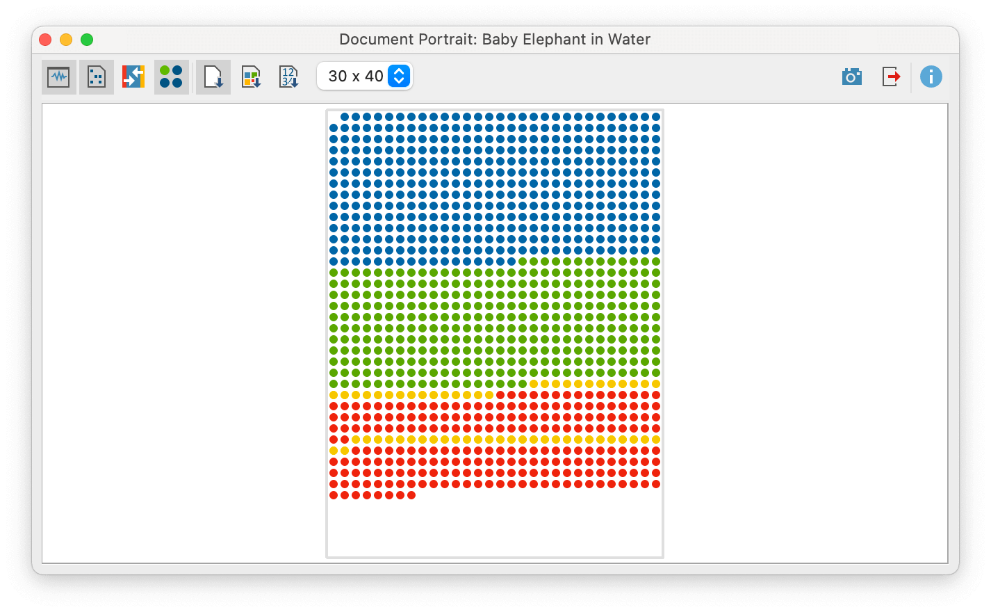The image size is (991, 612).
Task: Open the blue info icon
Action: pos(931,76)
